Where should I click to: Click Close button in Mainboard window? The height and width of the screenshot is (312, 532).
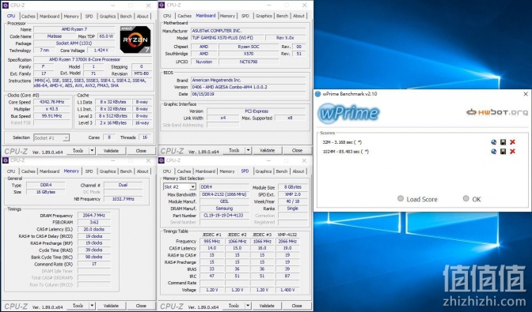[x=297, y=150]
